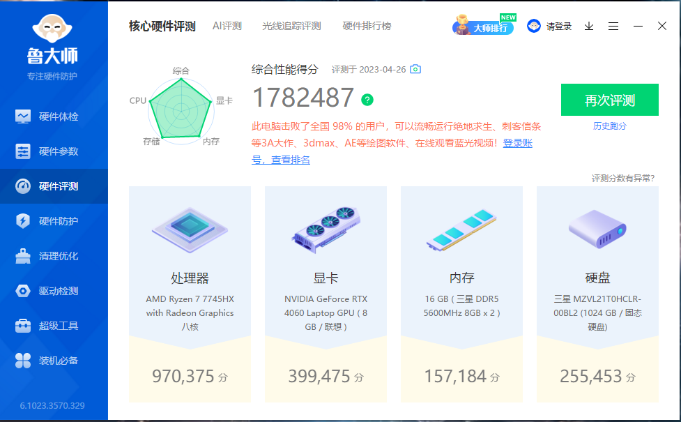This screenshot has width=681, height=422.
Task: Click the 硬盘 card title
Action: pyautogui.click(x=597, y=278)
